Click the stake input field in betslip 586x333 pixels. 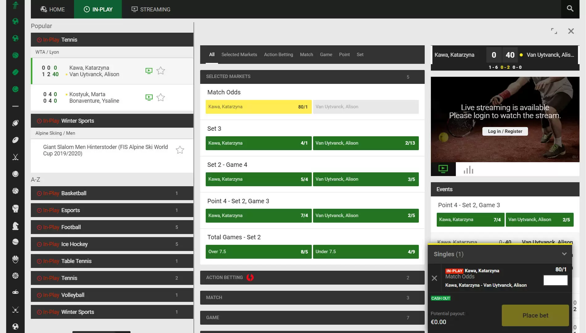555,280
